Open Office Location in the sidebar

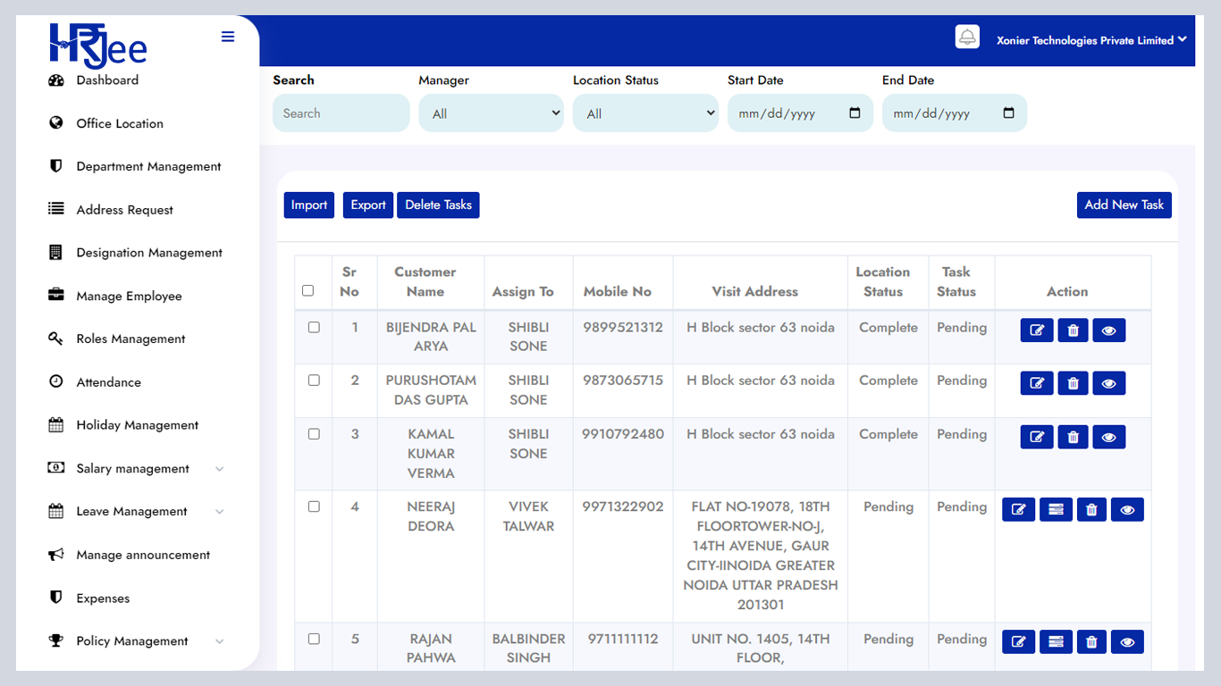point(120,123)
